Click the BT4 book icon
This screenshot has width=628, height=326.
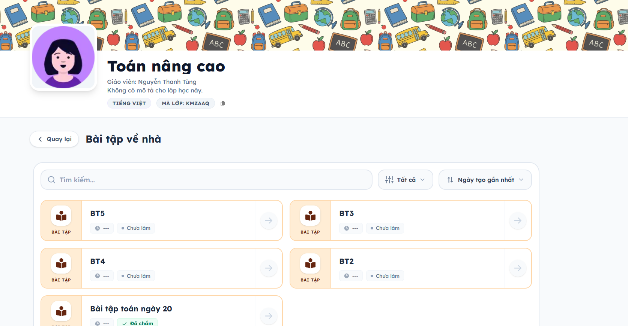point(61,264)
